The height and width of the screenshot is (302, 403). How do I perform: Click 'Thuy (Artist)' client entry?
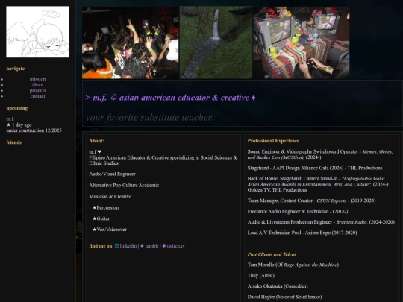point(261,276)
